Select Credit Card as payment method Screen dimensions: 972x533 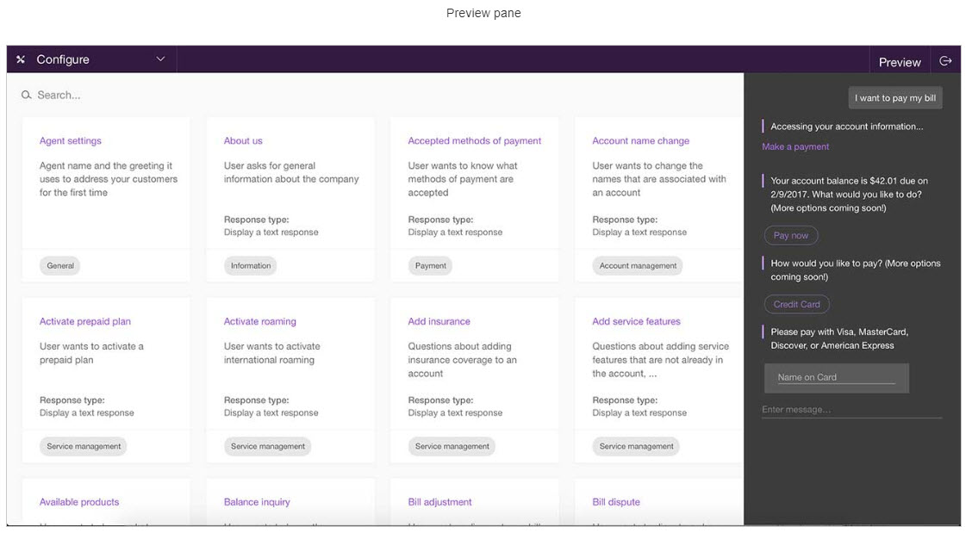[796, 304]
